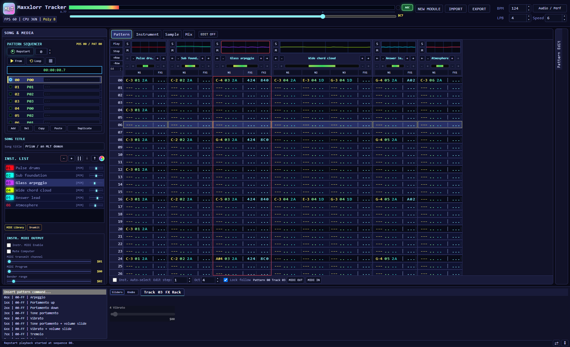Select Wide chord cloud instrument row
This screenshot has width=570, height=347.
(x=55, y=190)
